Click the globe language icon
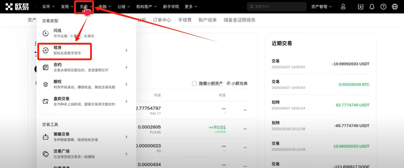The width and height of the screenshot is (404, 168). [x=395, y=6]
